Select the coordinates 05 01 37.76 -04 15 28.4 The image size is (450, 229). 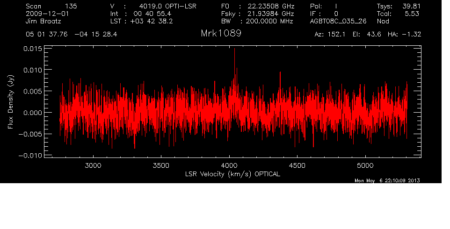(72, 35)
